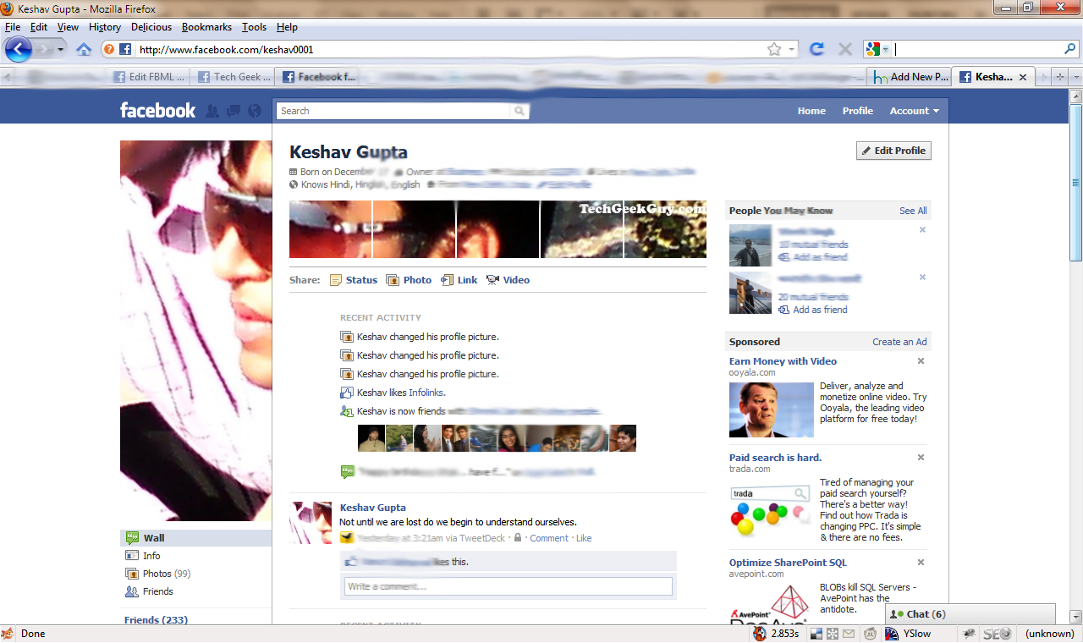Click Create an Ad link
The height and width of the screenshot is (643, 1083).
click(899, 342)
